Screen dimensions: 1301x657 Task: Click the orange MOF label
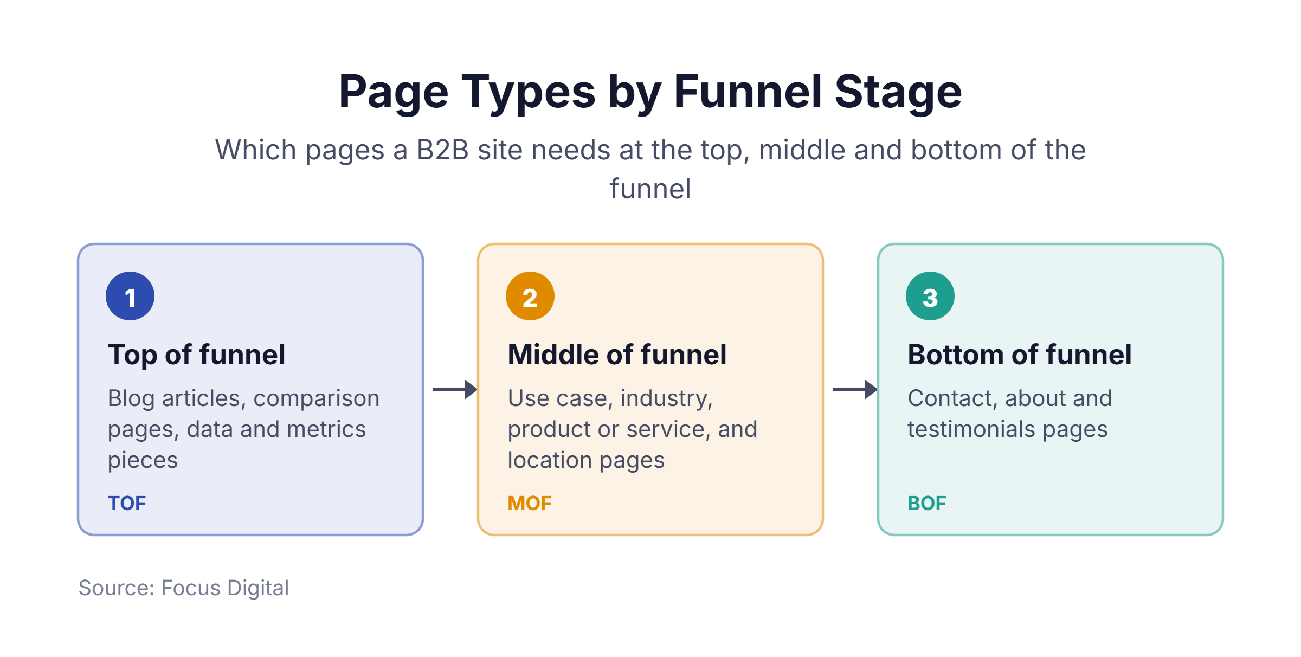[x=530, y=504]
